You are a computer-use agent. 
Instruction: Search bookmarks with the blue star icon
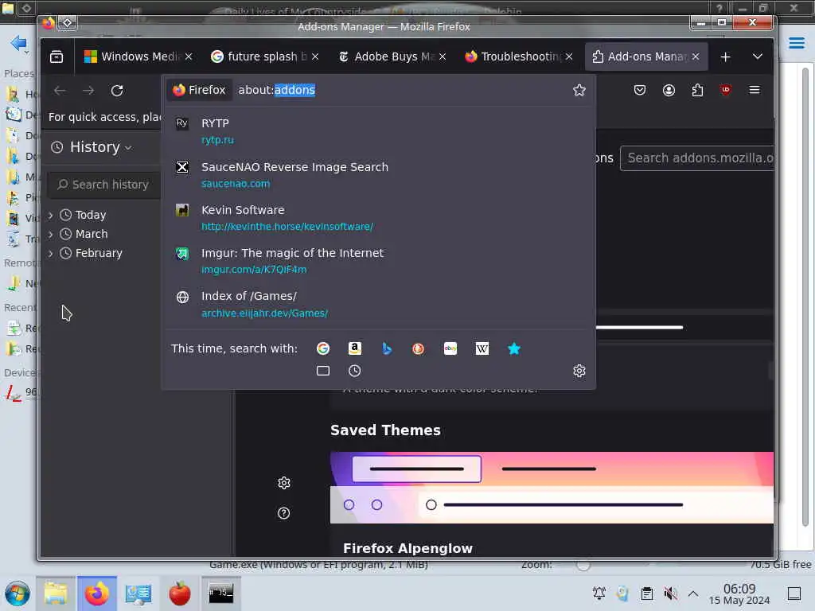tap(513, 348)
